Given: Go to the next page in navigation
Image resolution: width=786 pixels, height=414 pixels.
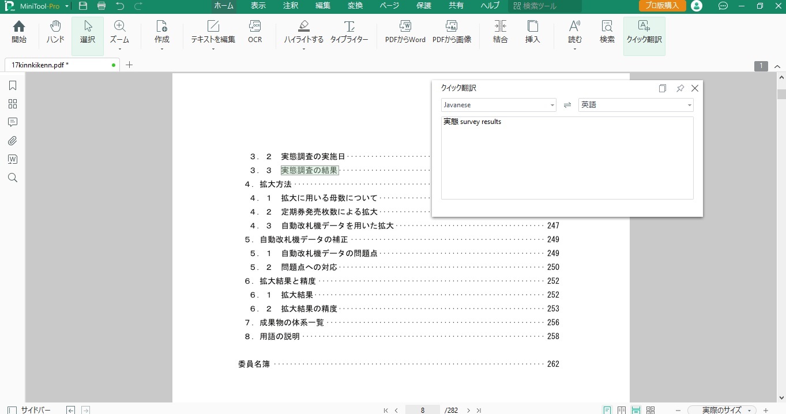Looking at the screenshot, I should click(468, 410).
